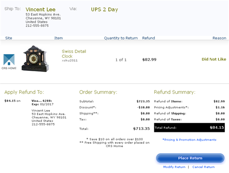Click the Vincent Lee ship-to name
This screenshot has height=173, width=229.
(x=41, y=10)
